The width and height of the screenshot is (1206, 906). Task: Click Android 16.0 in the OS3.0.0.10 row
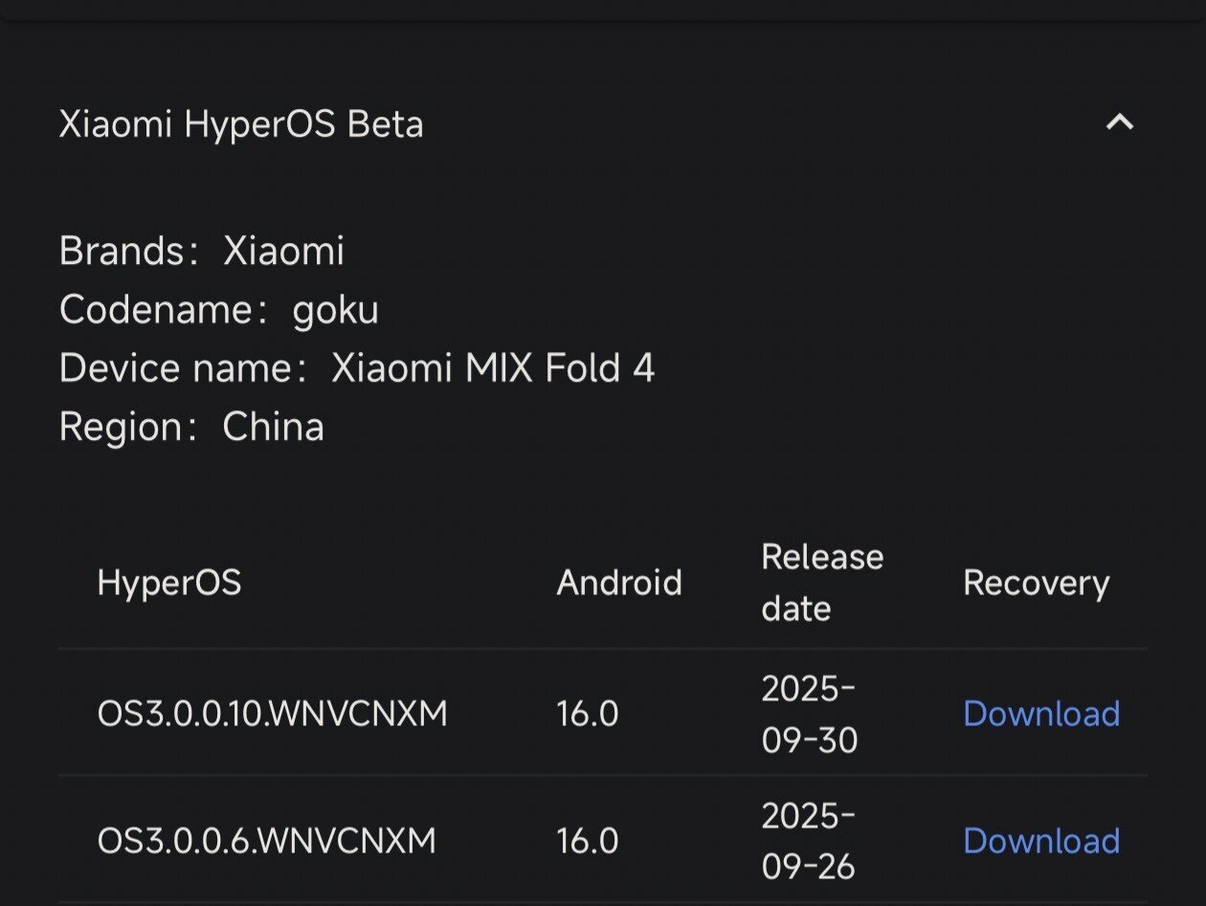coord(587,715)
